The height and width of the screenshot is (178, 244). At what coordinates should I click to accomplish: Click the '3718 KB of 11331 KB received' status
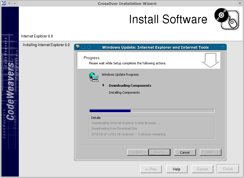coord(112,134)
